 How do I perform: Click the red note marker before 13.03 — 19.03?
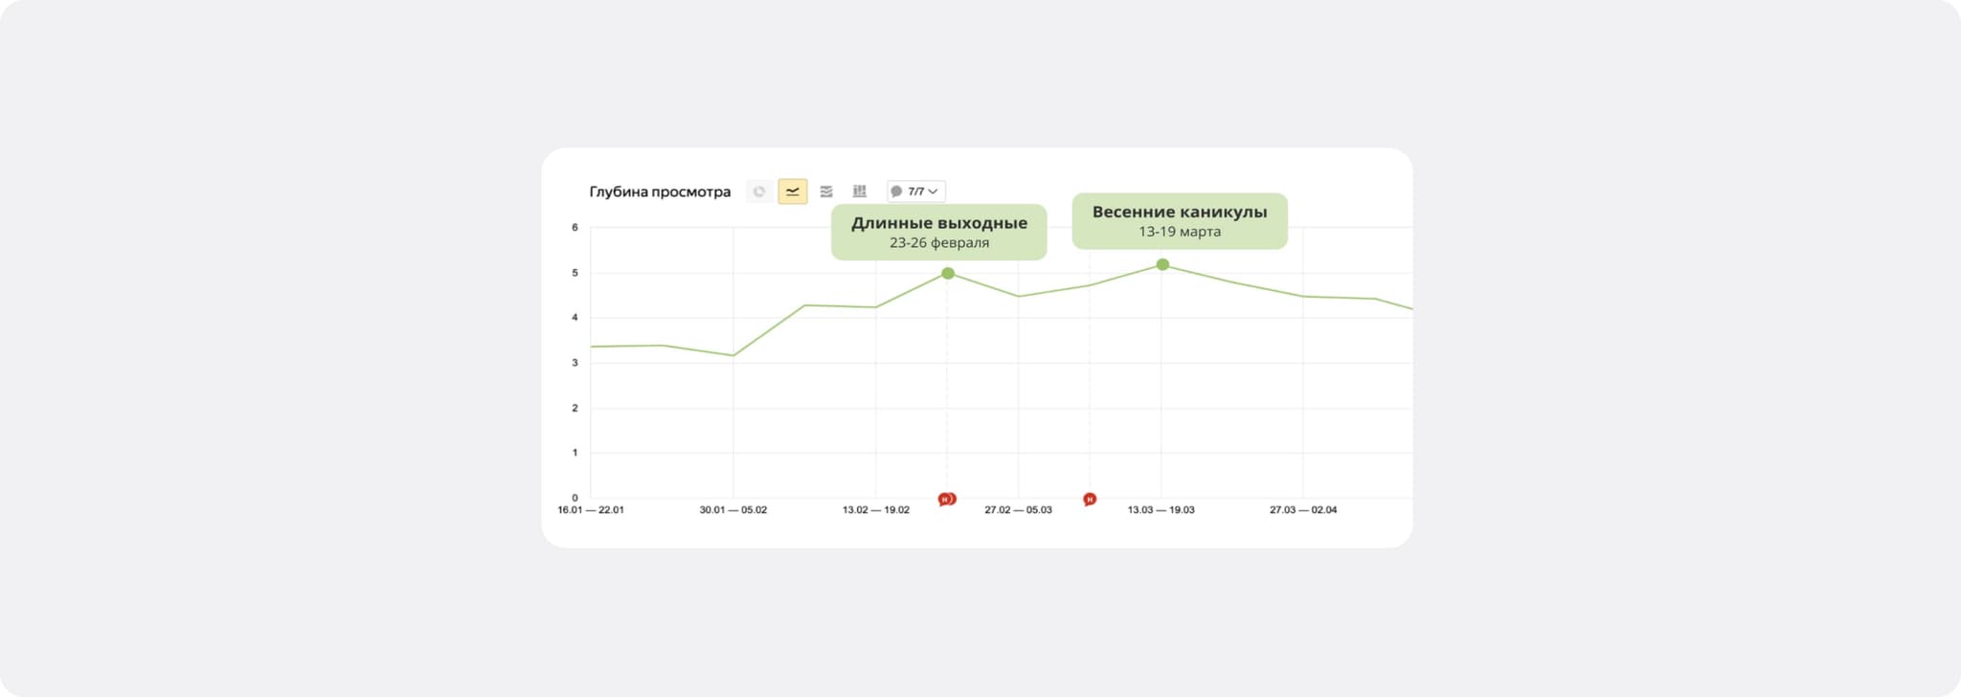tap(1090, 499)
